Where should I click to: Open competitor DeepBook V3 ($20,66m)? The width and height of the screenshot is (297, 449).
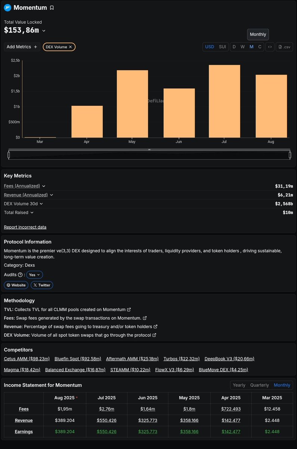point(229,359)
